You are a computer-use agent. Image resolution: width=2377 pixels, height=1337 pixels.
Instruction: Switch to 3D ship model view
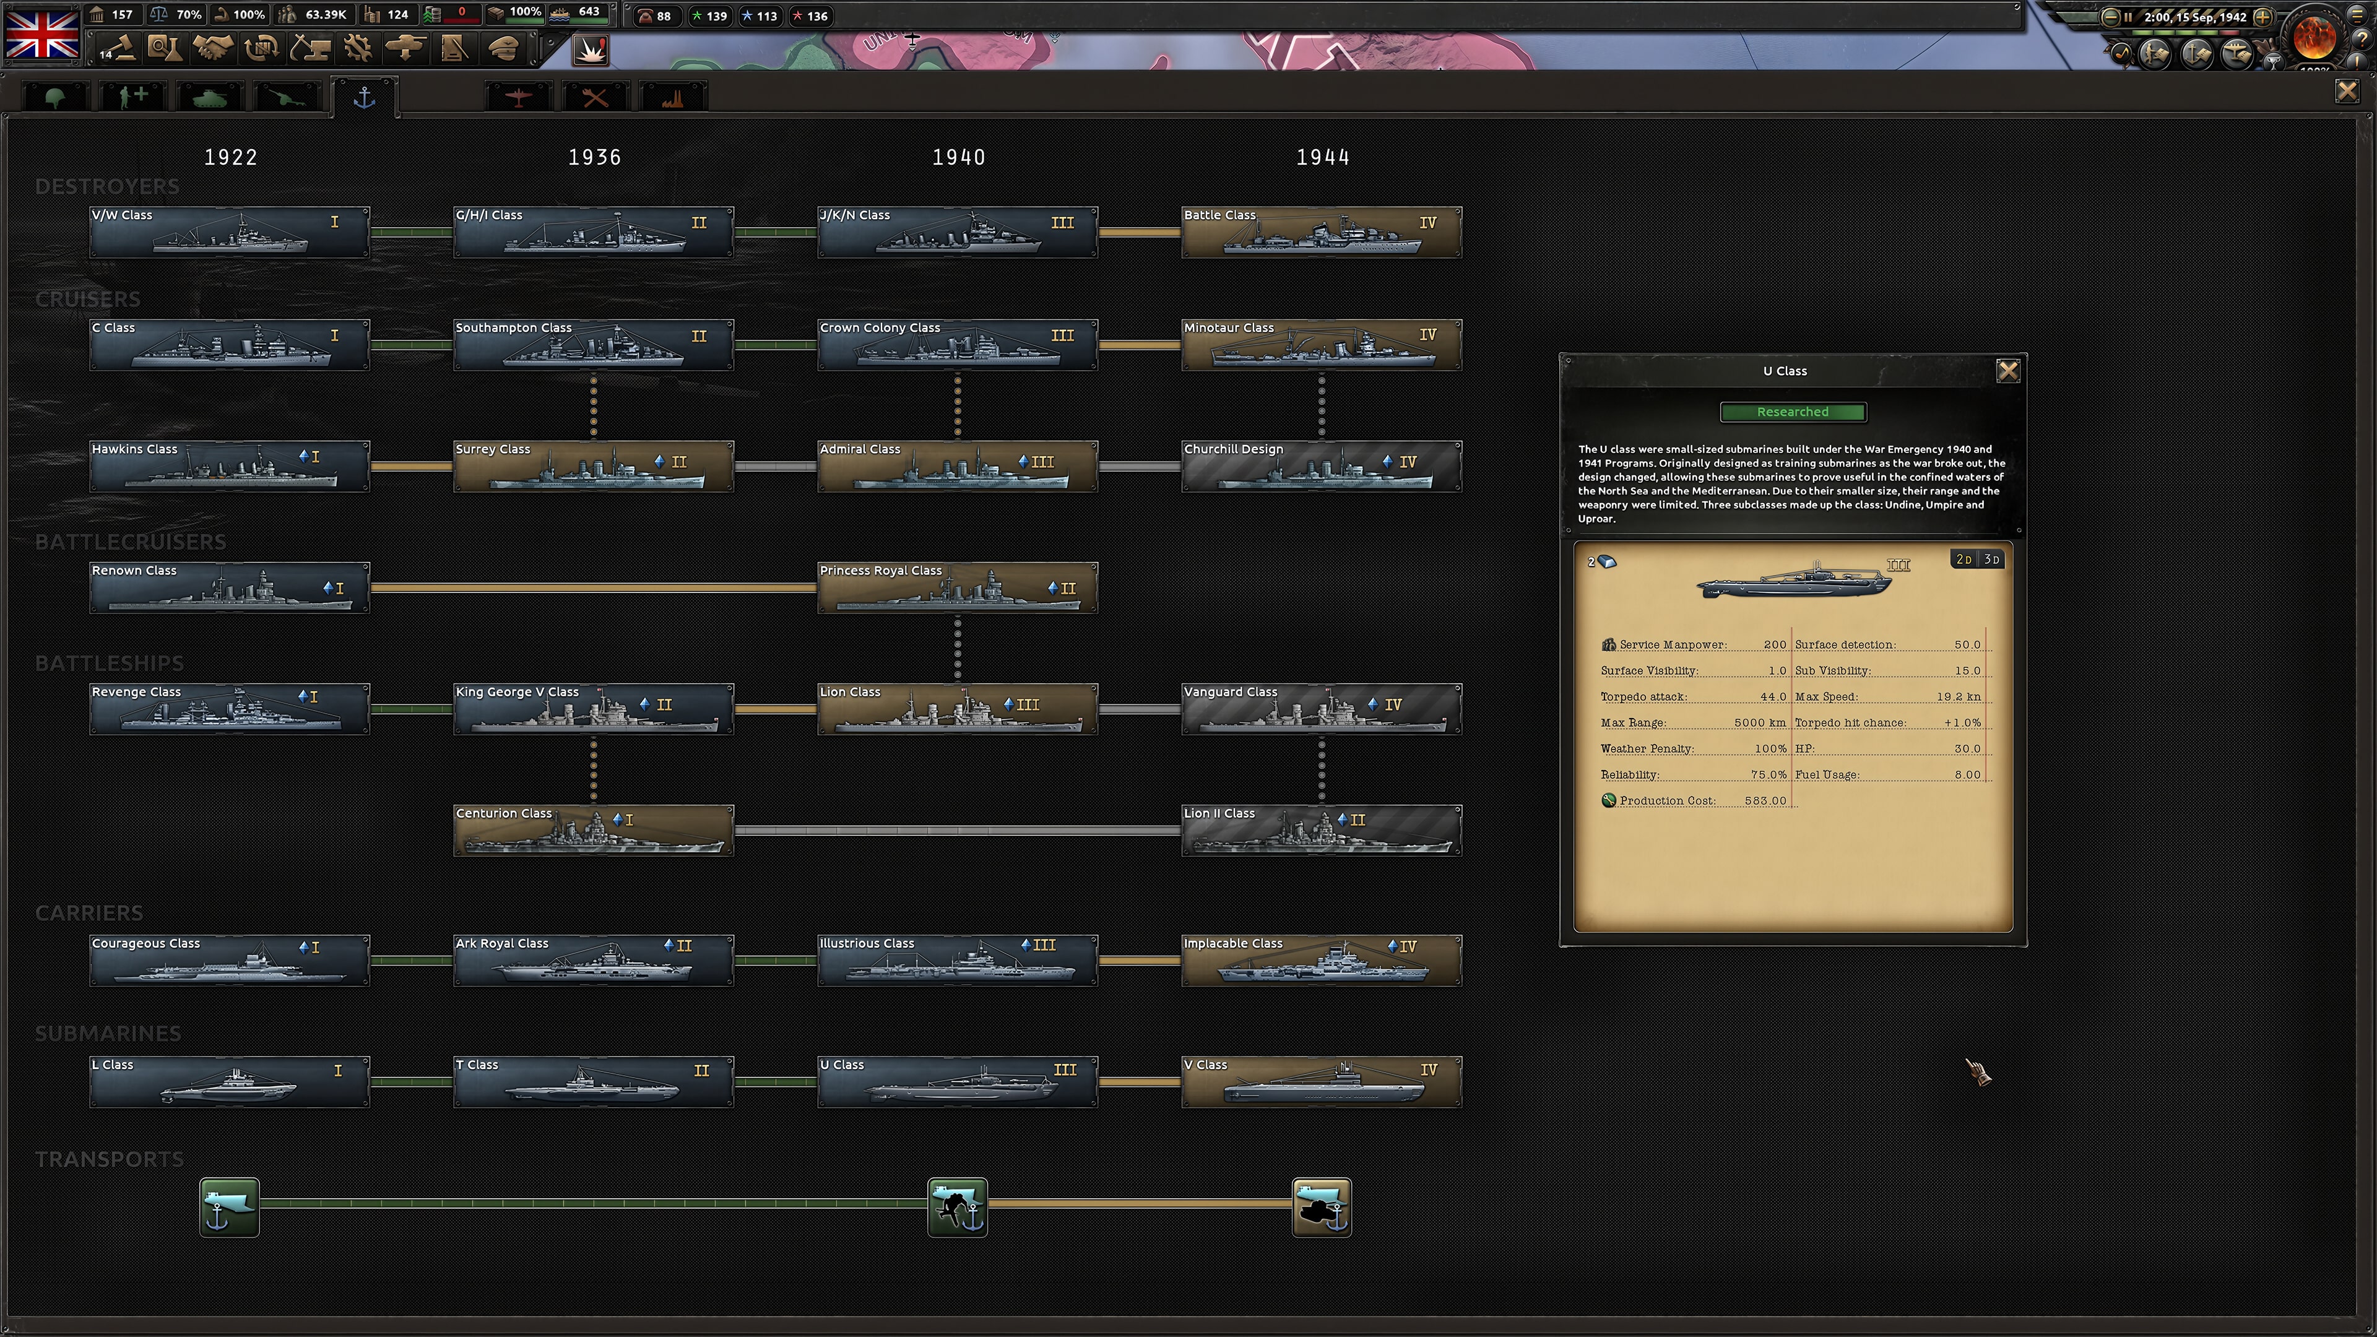coord(1991,560)
